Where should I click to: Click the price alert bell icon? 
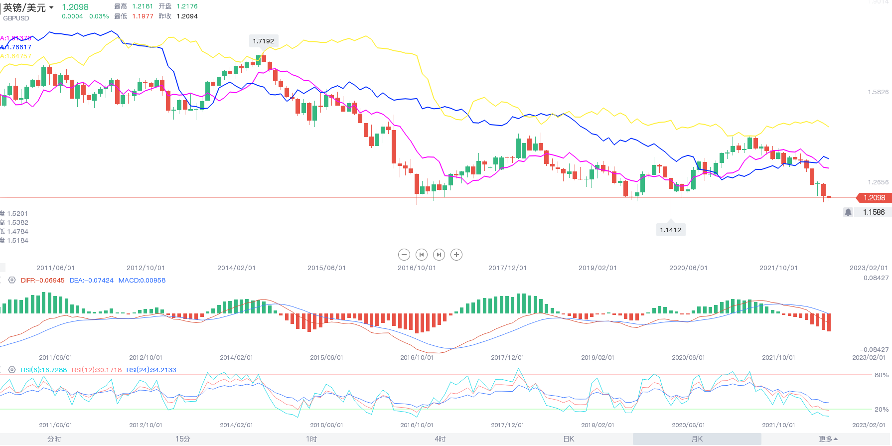click(848, 212)
